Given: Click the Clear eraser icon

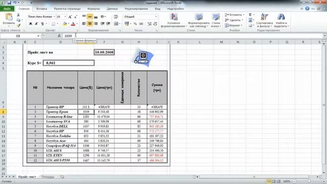Looking at the screenshot, I should coord(250,26).
